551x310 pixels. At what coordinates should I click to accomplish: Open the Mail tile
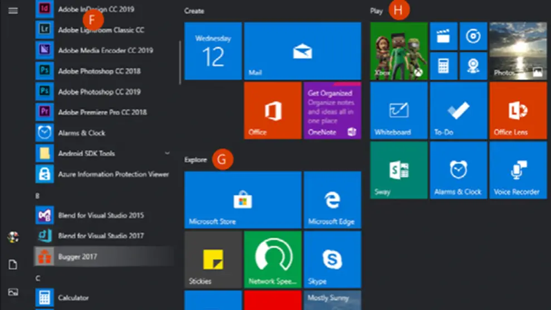coord(303,51)
